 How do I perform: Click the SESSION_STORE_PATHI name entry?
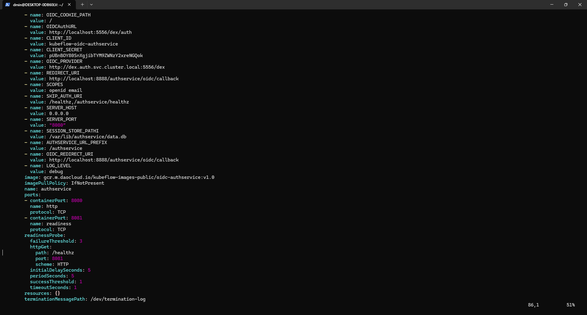tap(72, 131)
